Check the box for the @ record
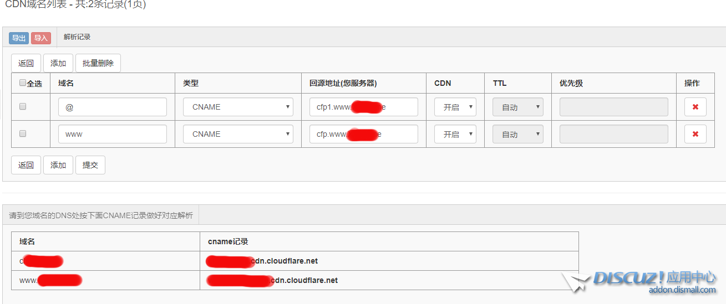Viewport: 726px width, 304px height. pos(23,106)
